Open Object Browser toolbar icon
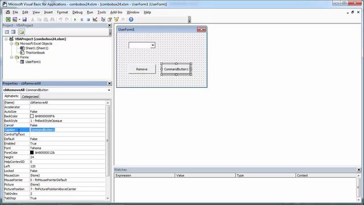 [x=116, y=19]
